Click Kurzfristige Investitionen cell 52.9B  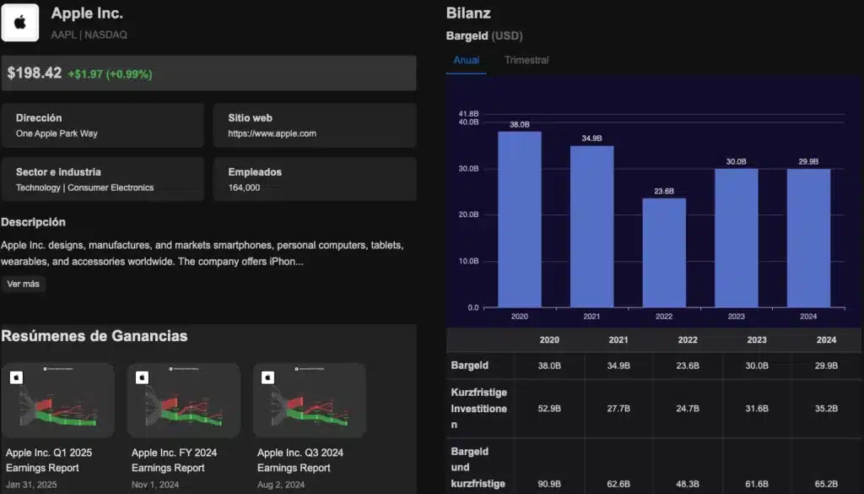tap(549, 409)
